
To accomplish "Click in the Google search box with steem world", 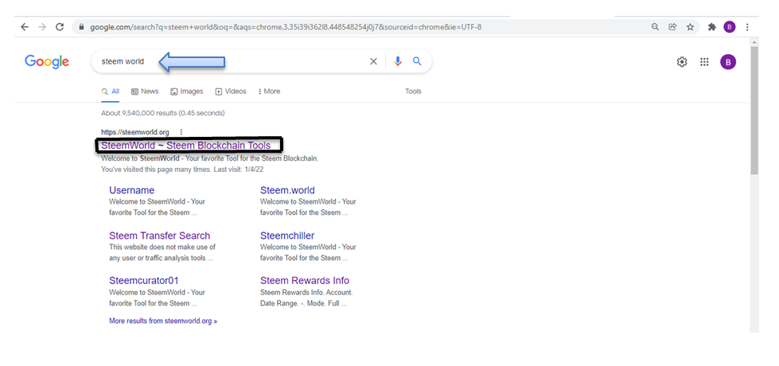I will click(261, 61).
